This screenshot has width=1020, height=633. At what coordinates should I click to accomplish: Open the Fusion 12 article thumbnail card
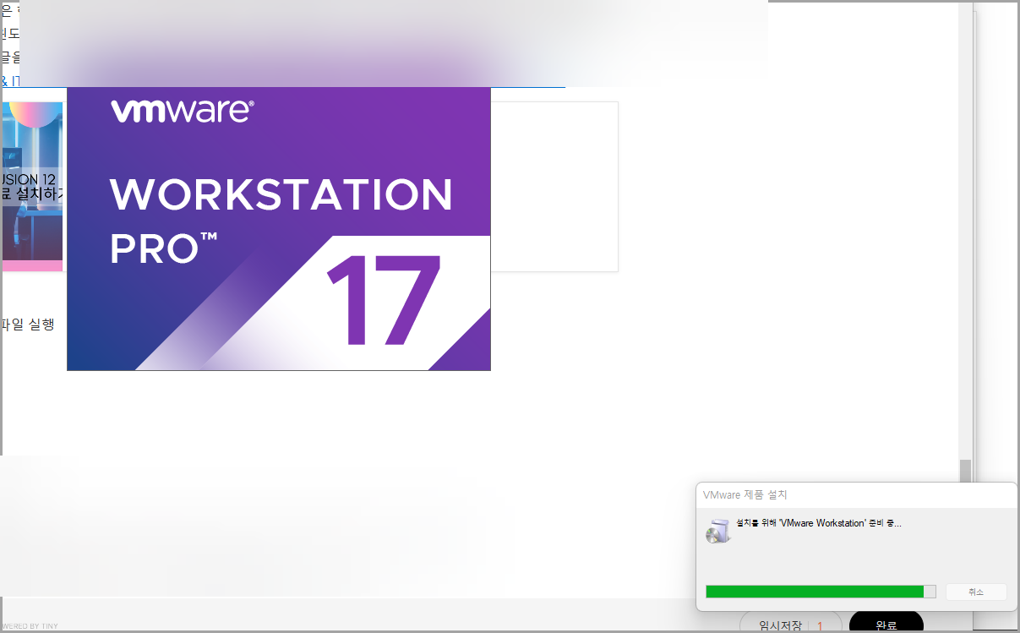[32, 187]
